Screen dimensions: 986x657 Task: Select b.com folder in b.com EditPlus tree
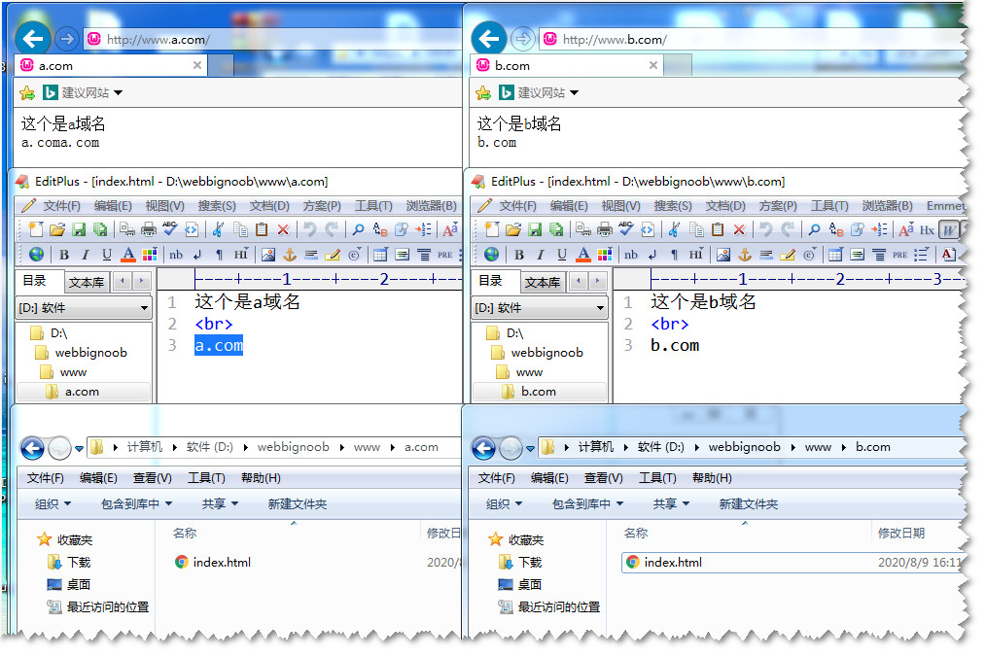click(x=539, y=392)
